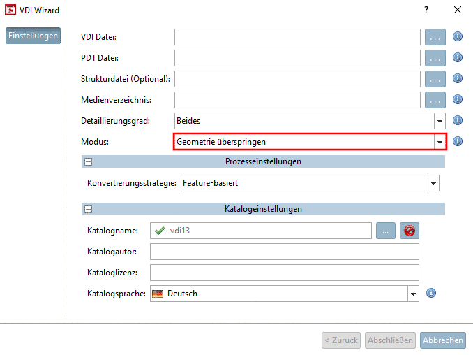The image size is (473, 355).
Task: Click the VDI Wizard app icon in title bar
Action: [10, 10]
